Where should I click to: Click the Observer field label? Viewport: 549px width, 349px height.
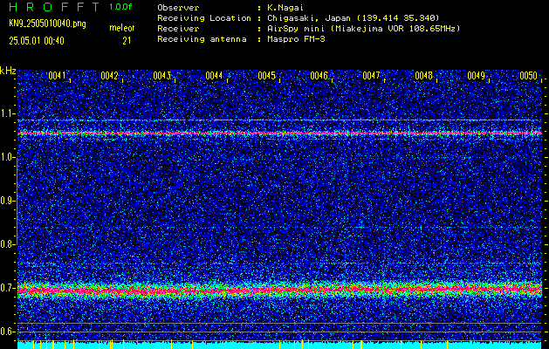178,7
